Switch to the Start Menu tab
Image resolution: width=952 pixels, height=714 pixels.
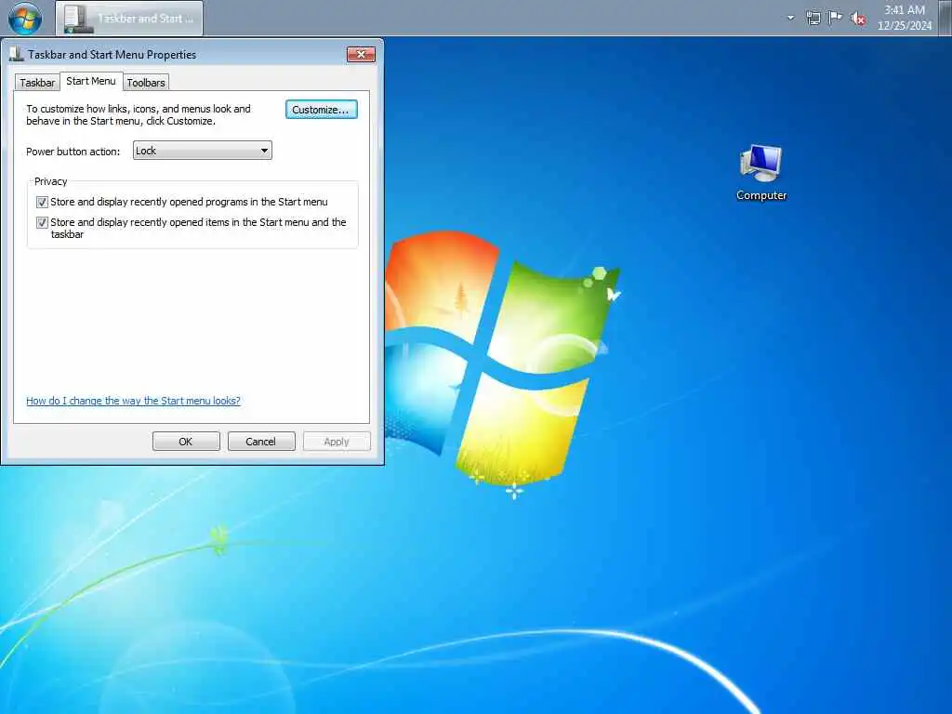91,82
